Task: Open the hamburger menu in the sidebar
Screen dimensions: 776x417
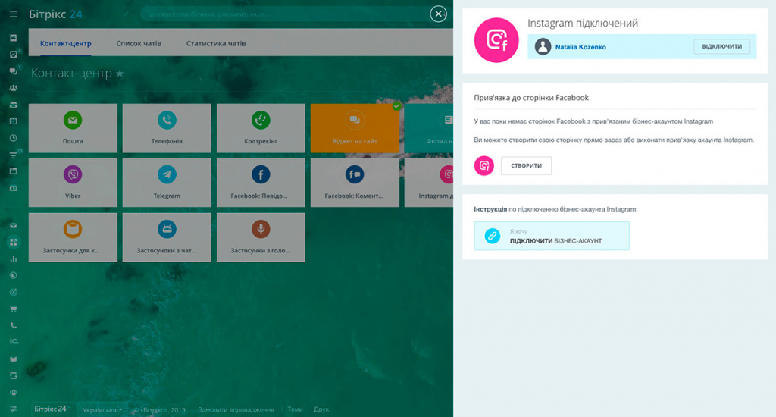Action: click(x=14, y=14)
